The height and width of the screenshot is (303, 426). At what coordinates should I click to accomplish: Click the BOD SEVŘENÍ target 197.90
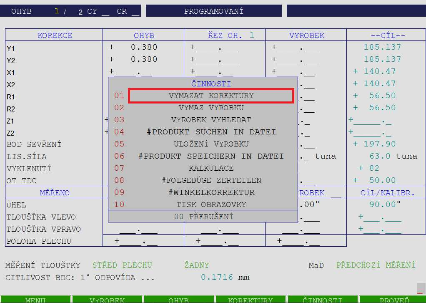(x=374, y=144)
